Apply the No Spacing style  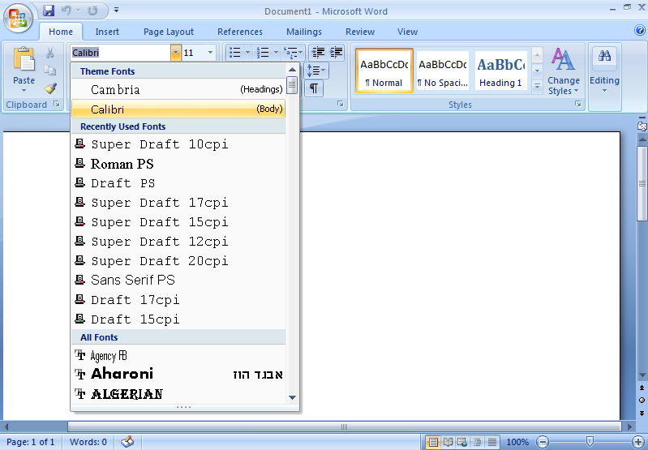point(443,71)
